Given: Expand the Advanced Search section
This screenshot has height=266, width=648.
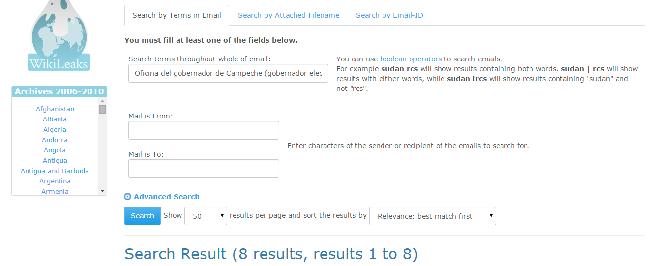Looking at the screenshot, I should [162, 197].
